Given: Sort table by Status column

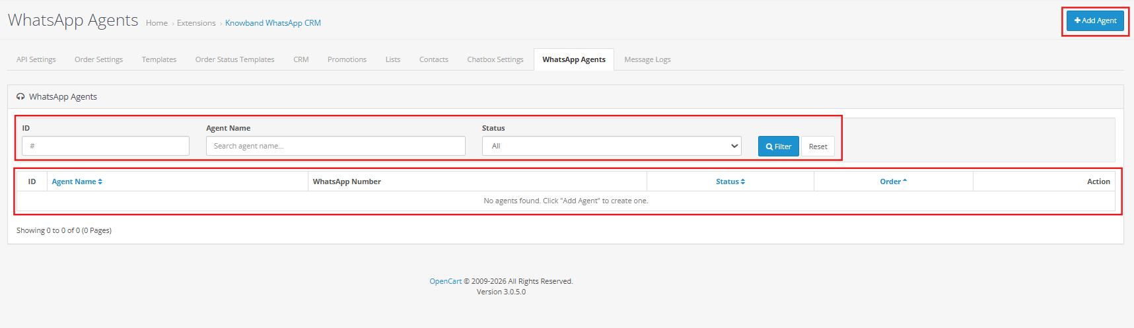Looking at the screenshot, I should 730,181.
